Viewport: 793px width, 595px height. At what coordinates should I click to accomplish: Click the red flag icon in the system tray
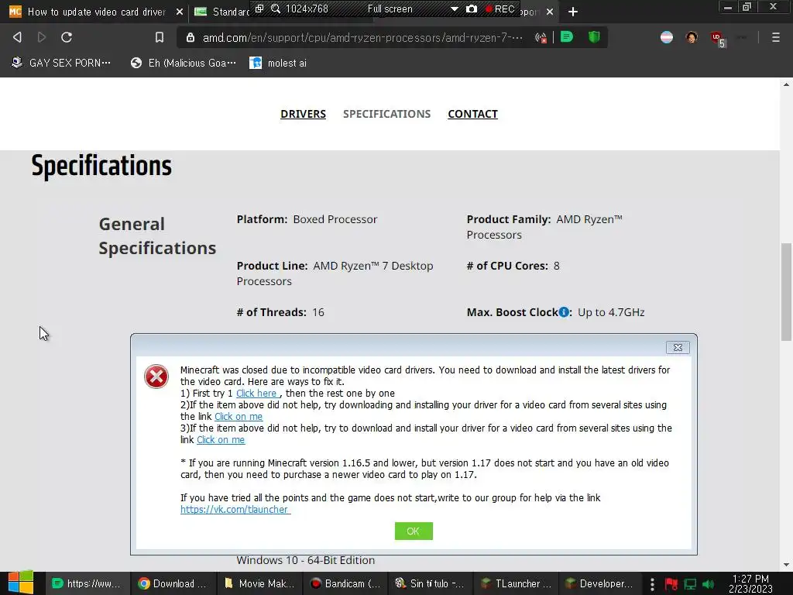coord(671,584)
